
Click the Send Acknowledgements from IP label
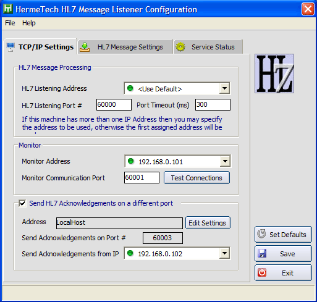point(70,254)
